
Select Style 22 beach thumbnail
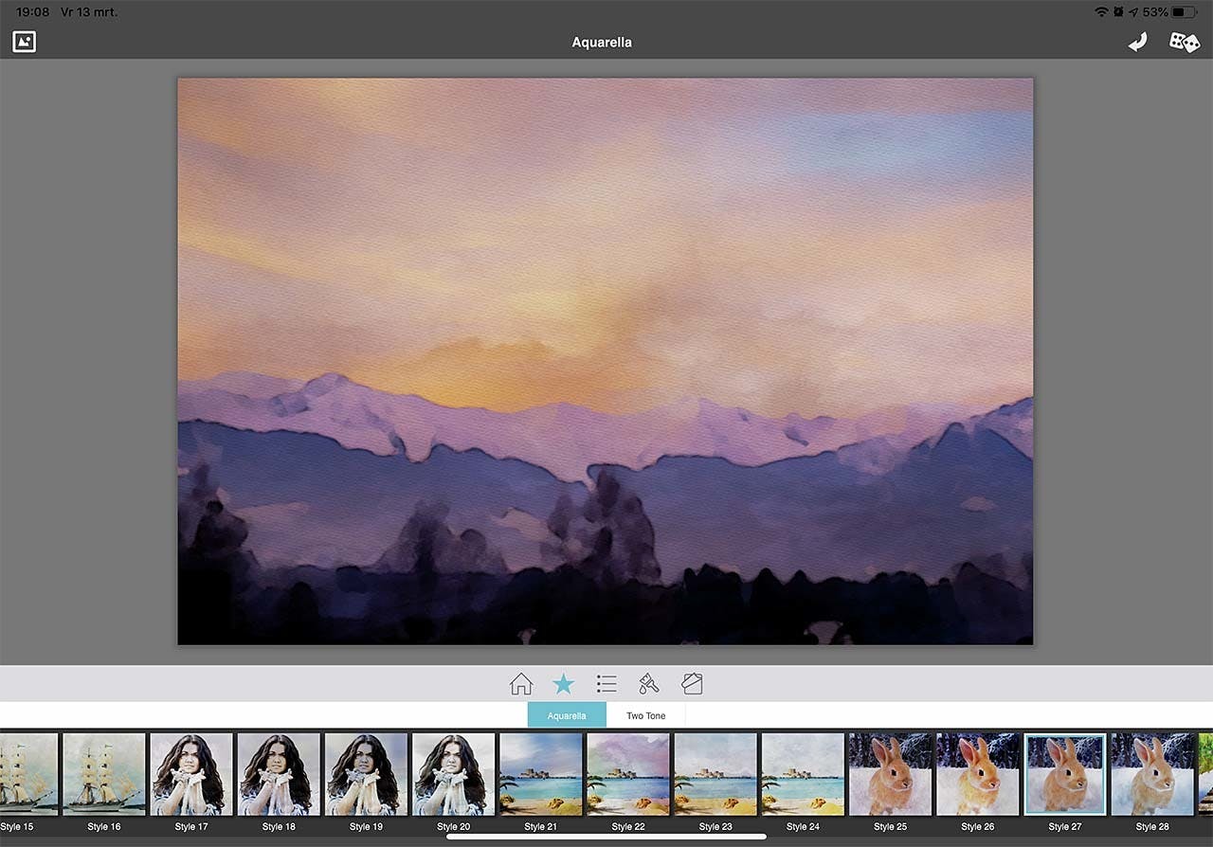(628, 774)
